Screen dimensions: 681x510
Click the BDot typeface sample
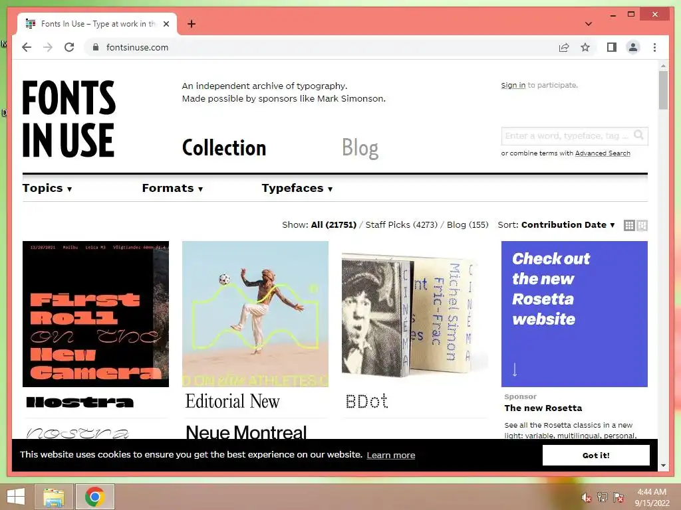click(x=366, y=401)
